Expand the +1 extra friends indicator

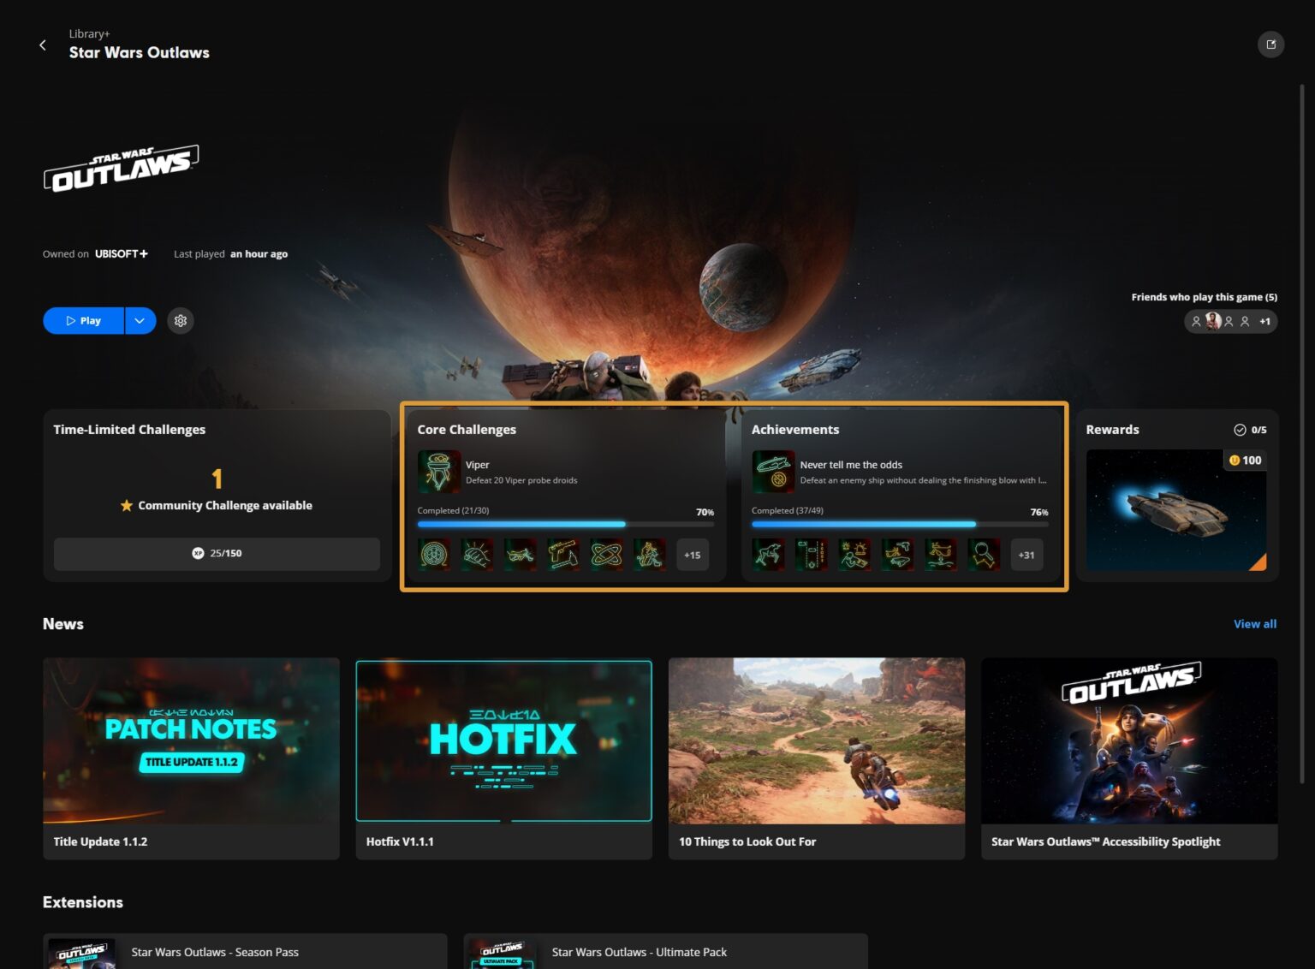pos(1264,321)
